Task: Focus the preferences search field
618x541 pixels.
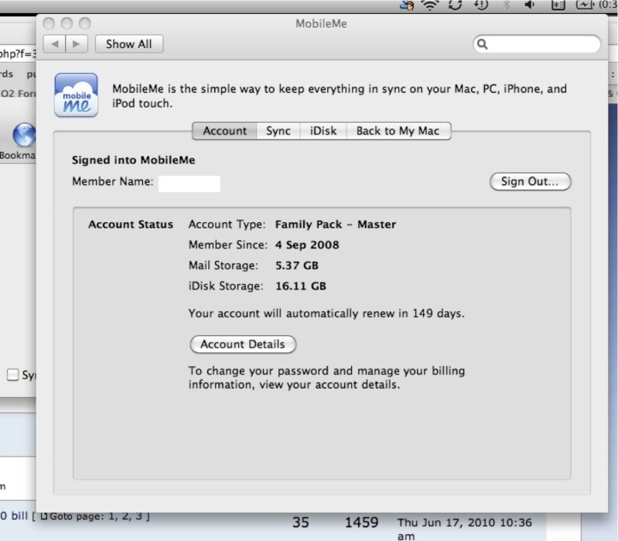Action: [537, 44]
